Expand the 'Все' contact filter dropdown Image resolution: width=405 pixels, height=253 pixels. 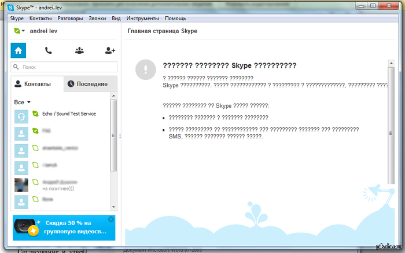[x=22, y=102]
